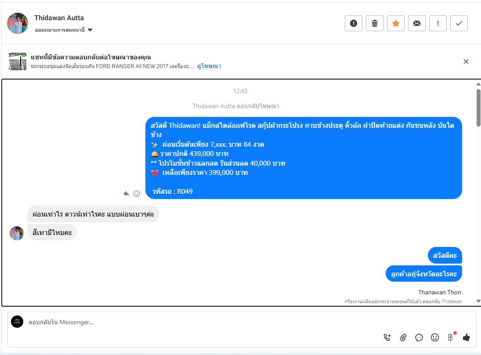Toggle the orange star follow-up button
481x355 pixels.
pyautogui.click(x=396, y=23)
